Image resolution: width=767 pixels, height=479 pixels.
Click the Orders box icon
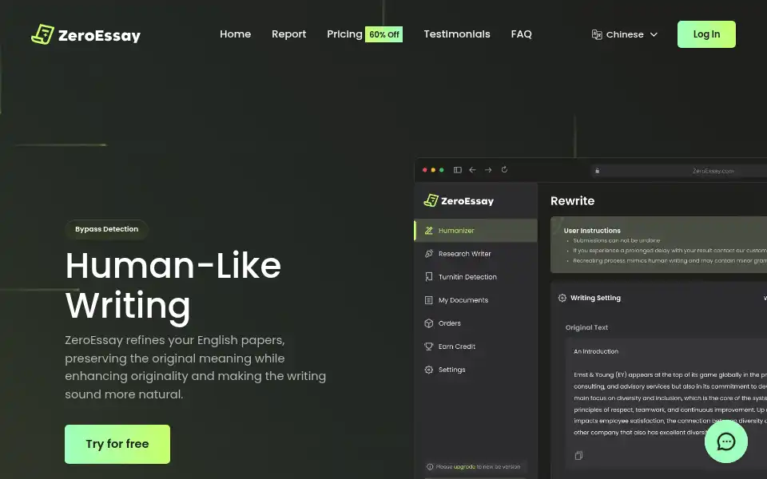tap(428, 323)
